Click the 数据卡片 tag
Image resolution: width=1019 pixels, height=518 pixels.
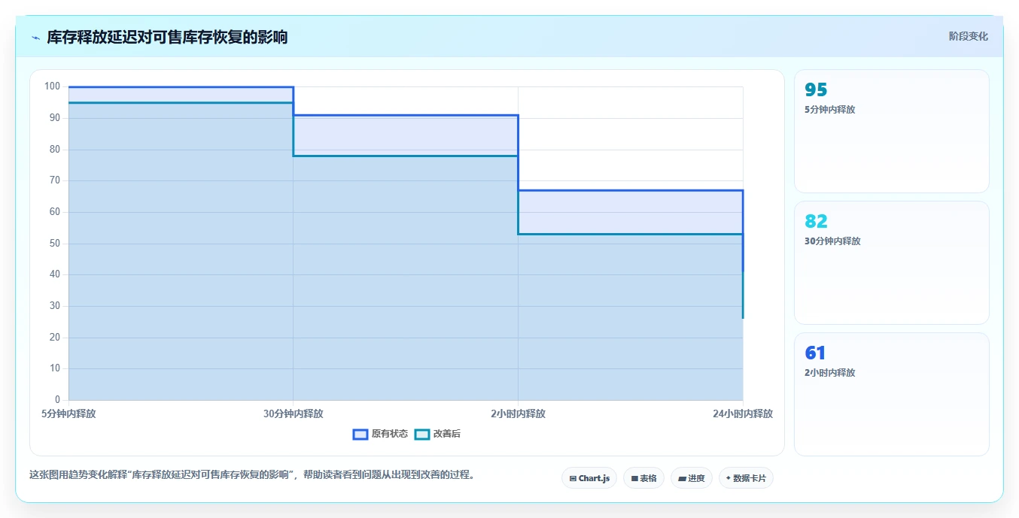tap(746, 478)
